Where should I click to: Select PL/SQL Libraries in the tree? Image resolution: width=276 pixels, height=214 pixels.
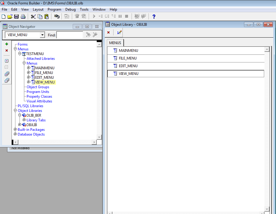point(30,106)
